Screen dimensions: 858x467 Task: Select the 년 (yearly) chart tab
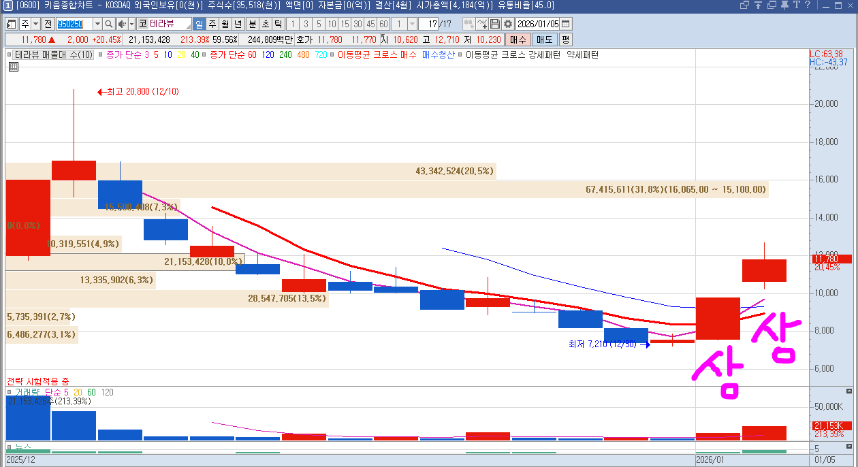(x=238, y=24)
